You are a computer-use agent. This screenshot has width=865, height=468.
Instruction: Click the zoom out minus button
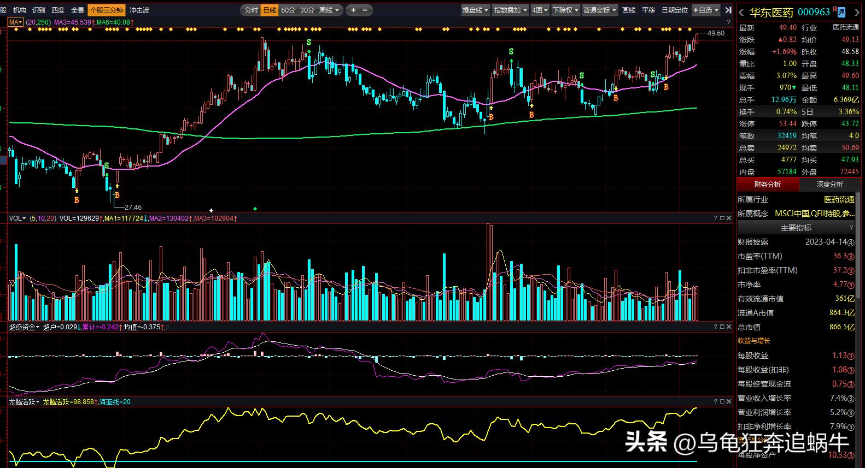365,10
